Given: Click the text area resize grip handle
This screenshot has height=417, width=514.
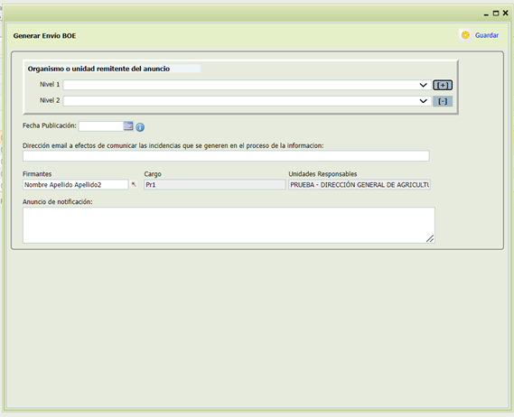Looking at the screenshot, I should tap(430, 239).
